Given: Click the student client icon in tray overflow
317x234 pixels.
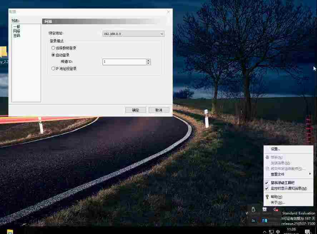Looking at the screenshot, I should pyautogui.click(x=264, y=209).
